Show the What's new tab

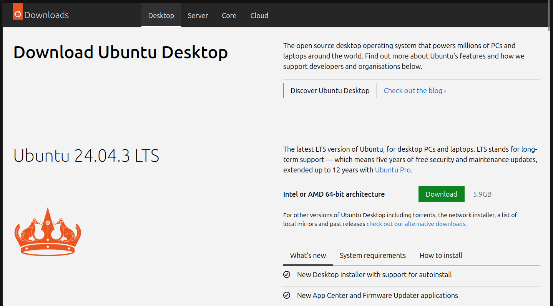pyautogui.click(x=308, y=255)
